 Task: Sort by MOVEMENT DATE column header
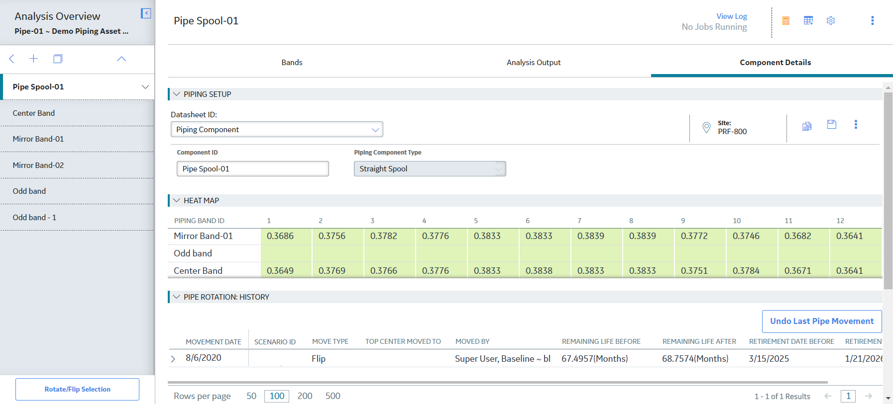coord(213,342)
